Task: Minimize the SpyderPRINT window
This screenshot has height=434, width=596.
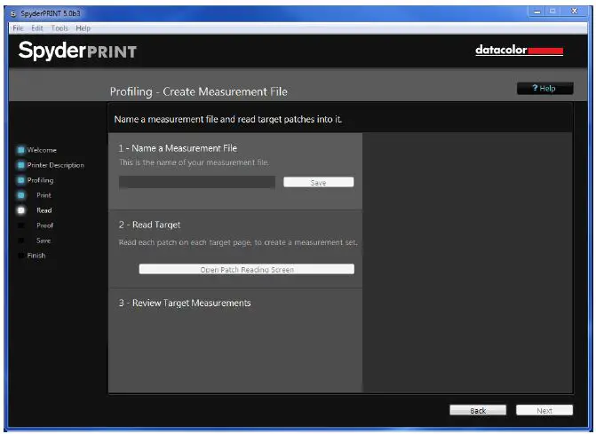Action: [x=537, y=12]
